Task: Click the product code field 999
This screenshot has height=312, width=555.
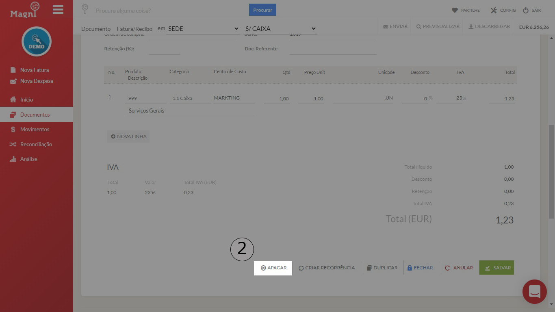Action: (x=146, y=98)
